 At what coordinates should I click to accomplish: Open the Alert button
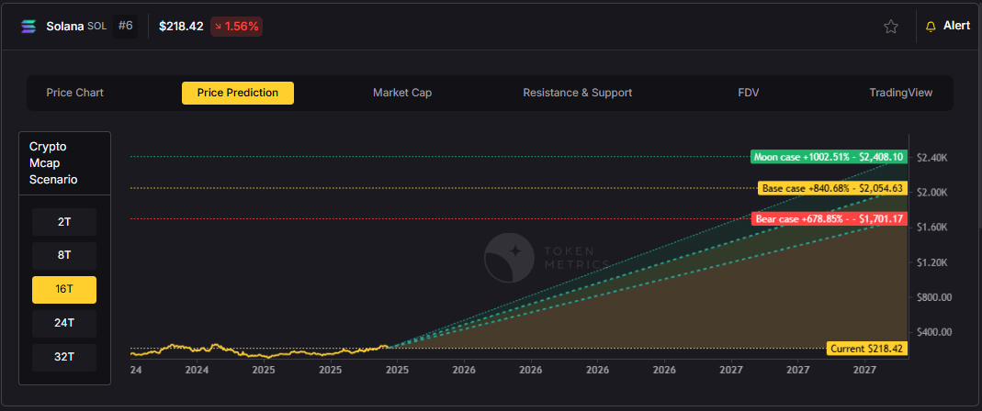[x=948, y=27]
